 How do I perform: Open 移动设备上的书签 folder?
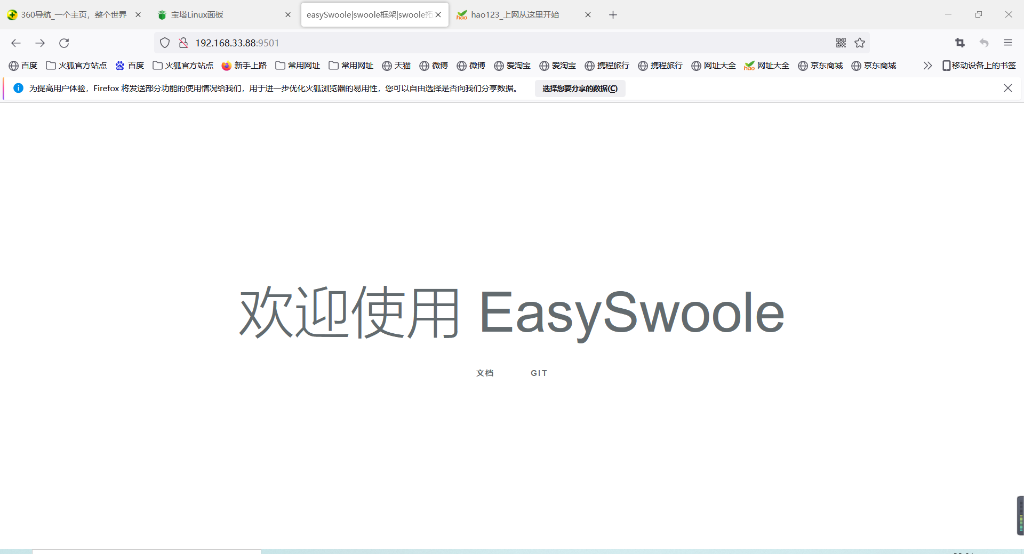[979, 66]
